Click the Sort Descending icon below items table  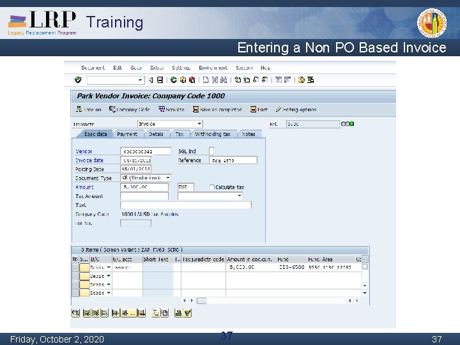pyautogui.click(x=187, y=313)
